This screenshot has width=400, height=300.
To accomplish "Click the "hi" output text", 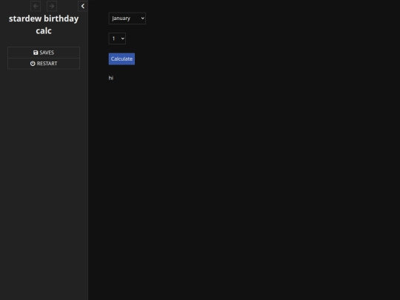I will click(111, 78).
